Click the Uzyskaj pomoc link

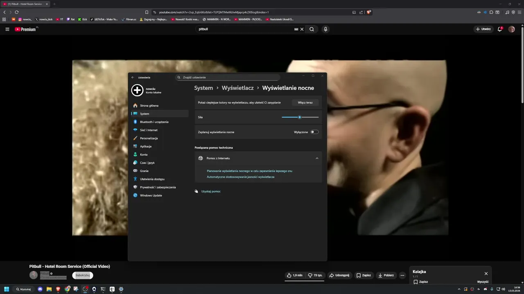coord(211,191)
